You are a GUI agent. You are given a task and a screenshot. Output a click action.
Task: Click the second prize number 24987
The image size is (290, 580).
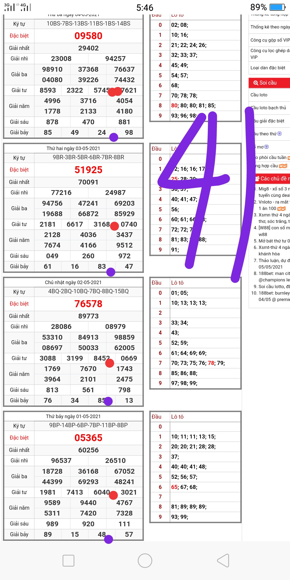115,193
